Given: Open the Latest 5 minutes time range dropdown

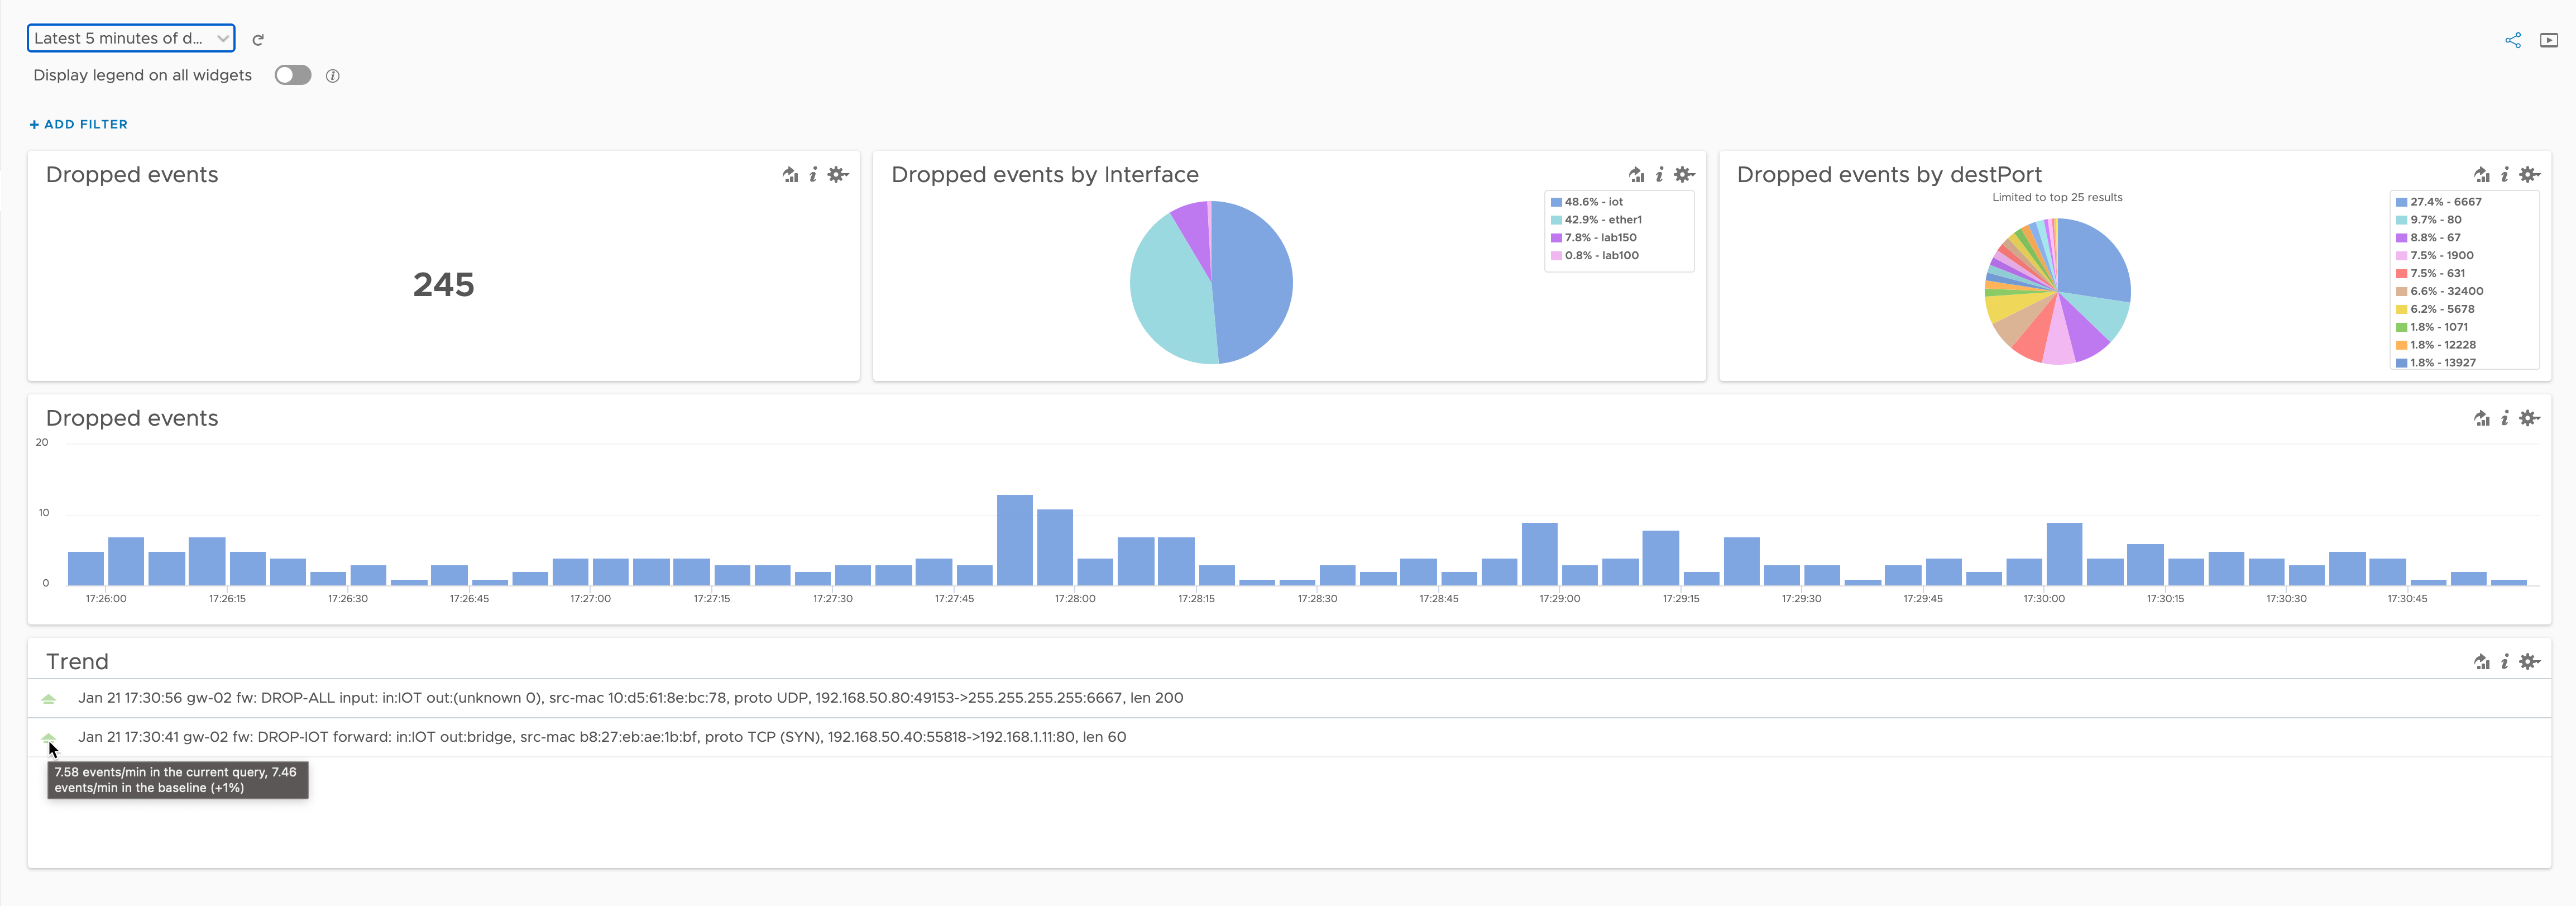Looking at the screenshot, I should (x=131, y=38).
